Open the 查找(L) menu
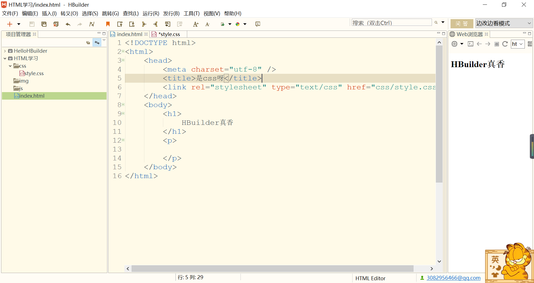 pos(131,13)
